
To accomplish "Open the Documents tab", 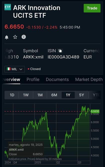I will pos(57,79).
